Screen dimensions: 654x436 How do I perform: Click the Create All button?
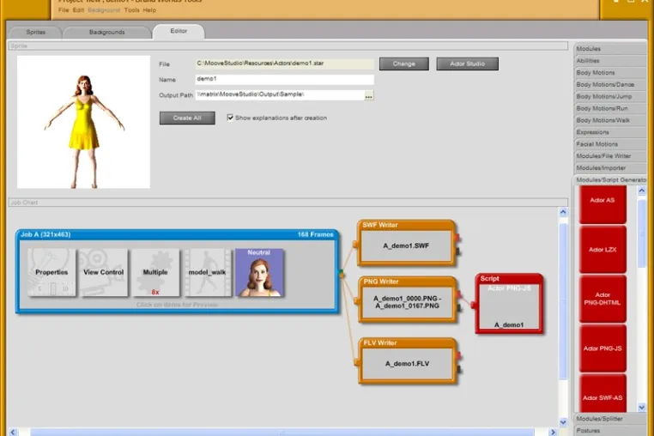point(187,118)
